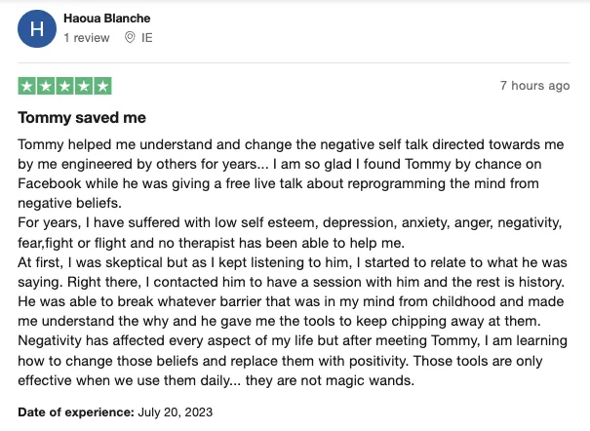This screenshot has height=431, width=590.
Task: Click the word 'Facebook' in the review
Action: 51,183
